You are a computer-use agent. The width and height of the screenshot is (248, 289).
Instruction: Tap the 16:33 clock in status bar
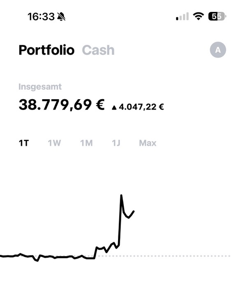[41, 16]
